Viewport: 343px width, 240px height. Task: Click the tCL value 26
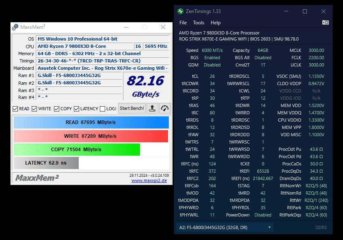click(212, 76)
